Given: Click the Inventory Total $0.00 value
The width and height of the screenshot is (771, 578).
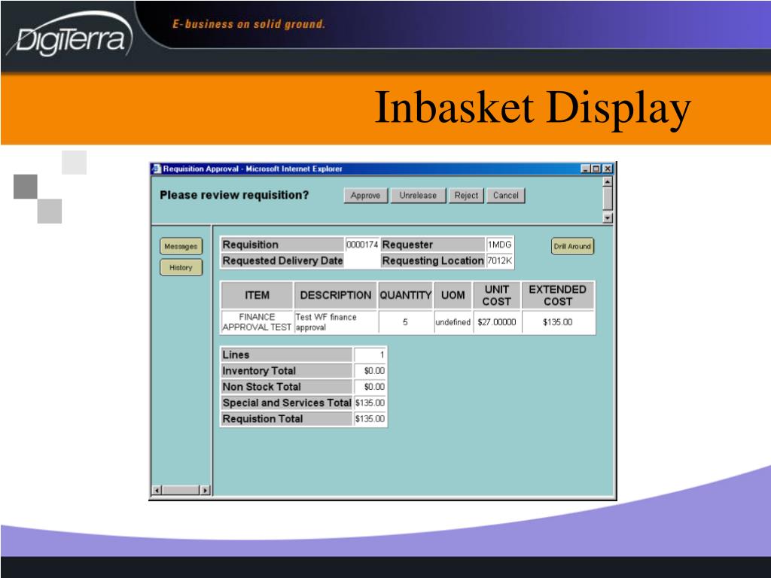Looking at the screenshot, I should tap(370, 370).
